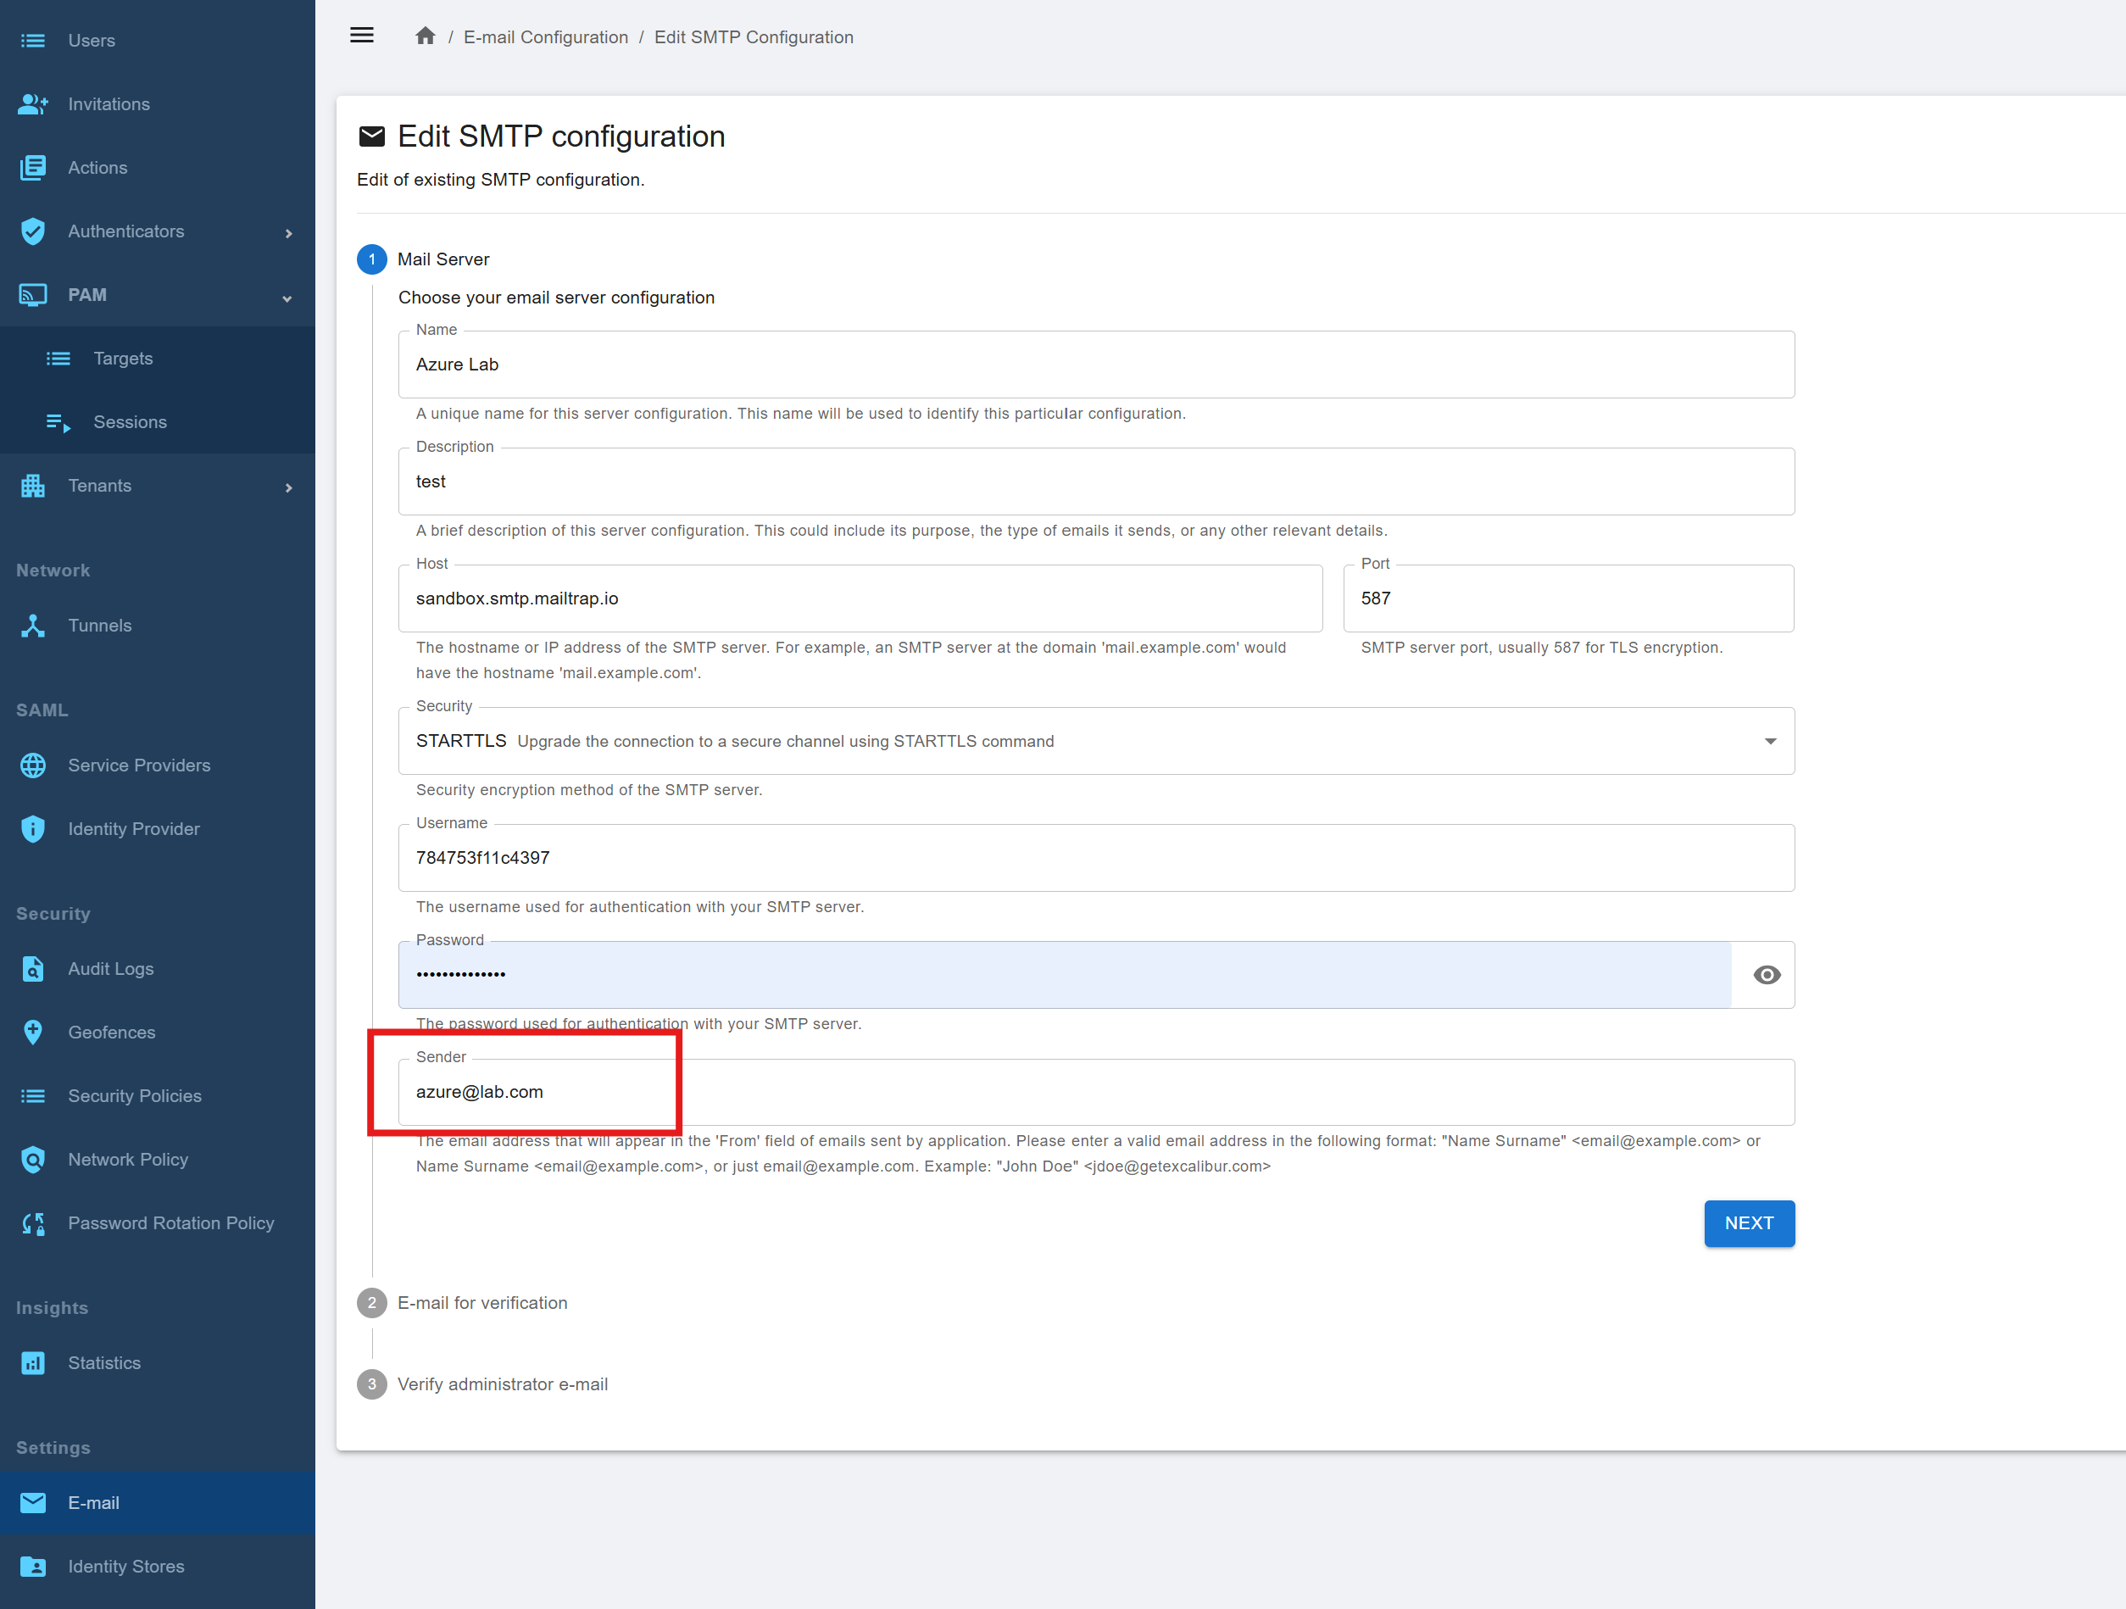Collapse the PAM menu section
Image resolution: width=2126 pixels, height=1609 pixels.
287,298
